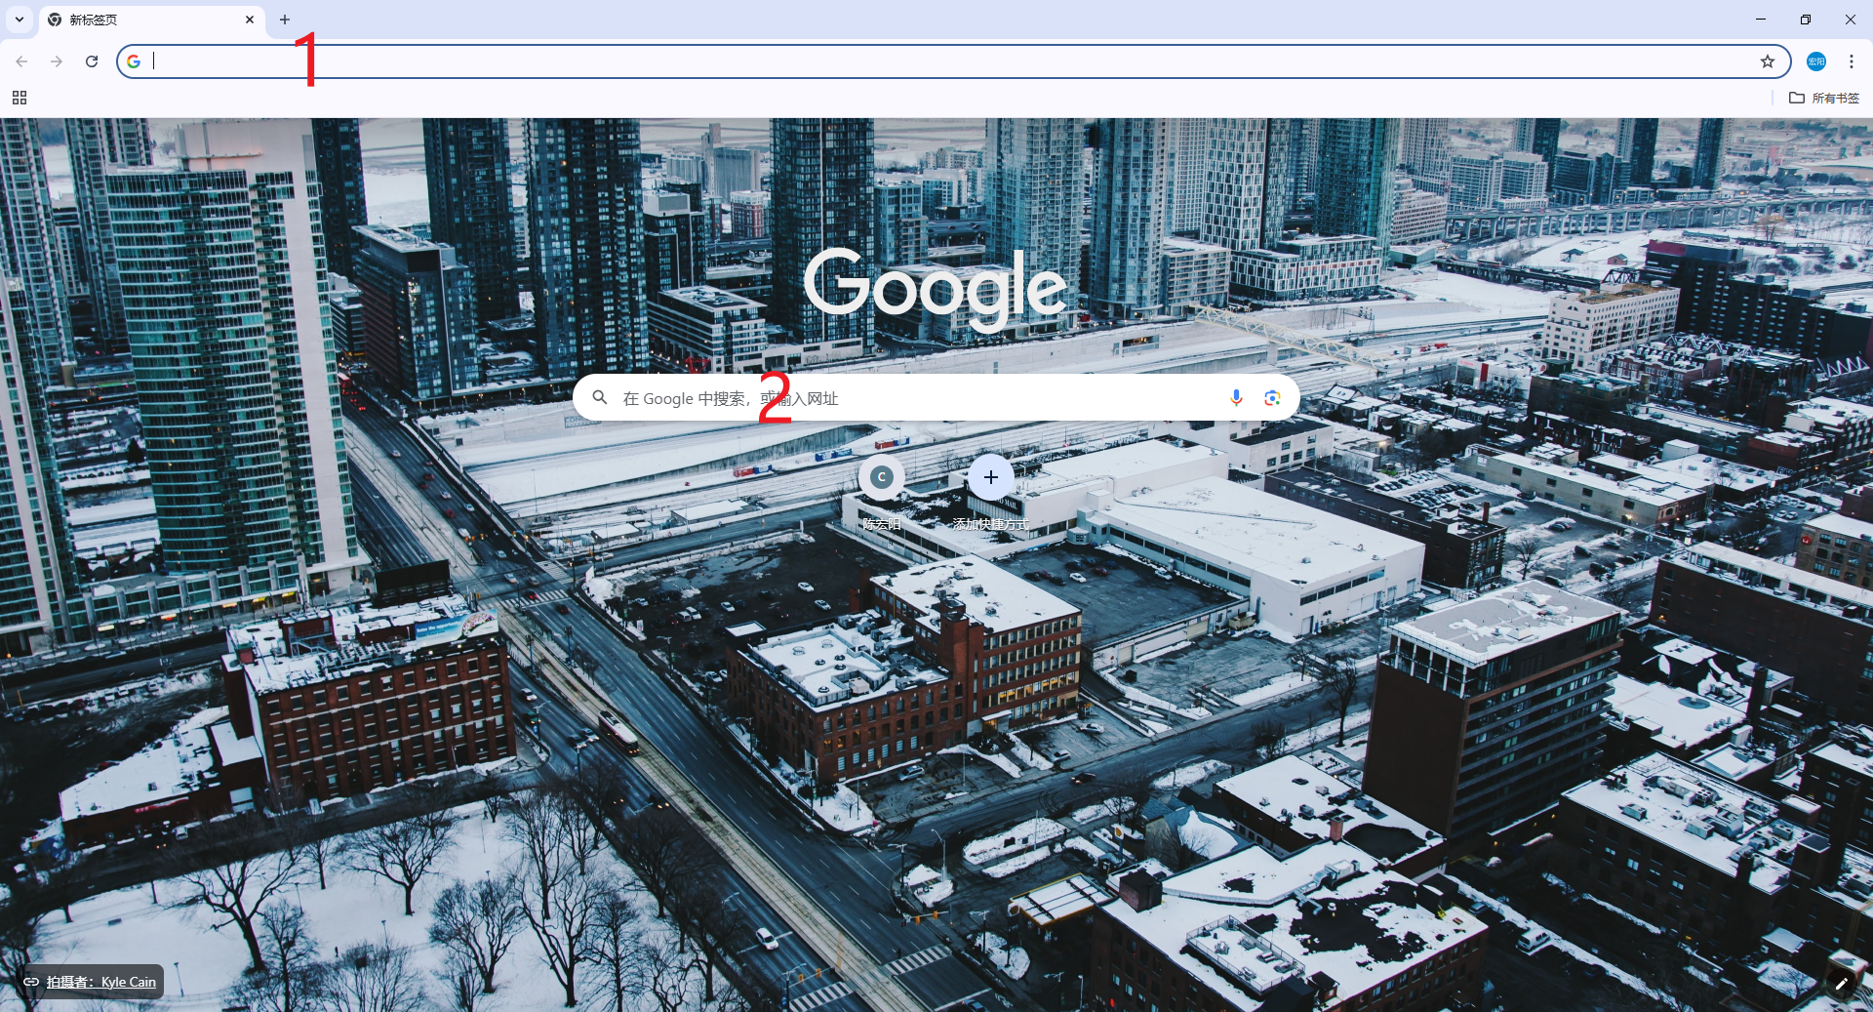Image resolution: width=1873 pixels, height=1012 pixels.
Task: Select the 新标签页 tab
Action: pos(151,20)
